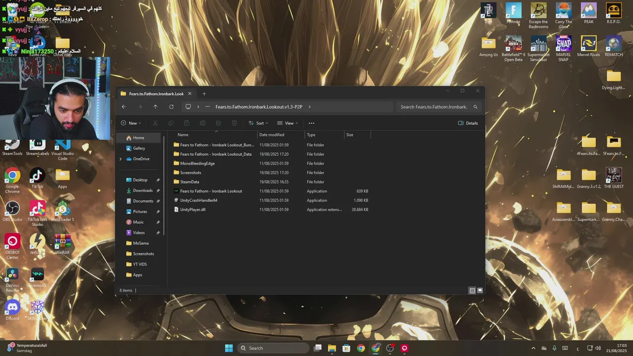Open Desktop quick access folder
Image resolution: width=633 pixels, height=356 pixels.
tap(140, 180)
